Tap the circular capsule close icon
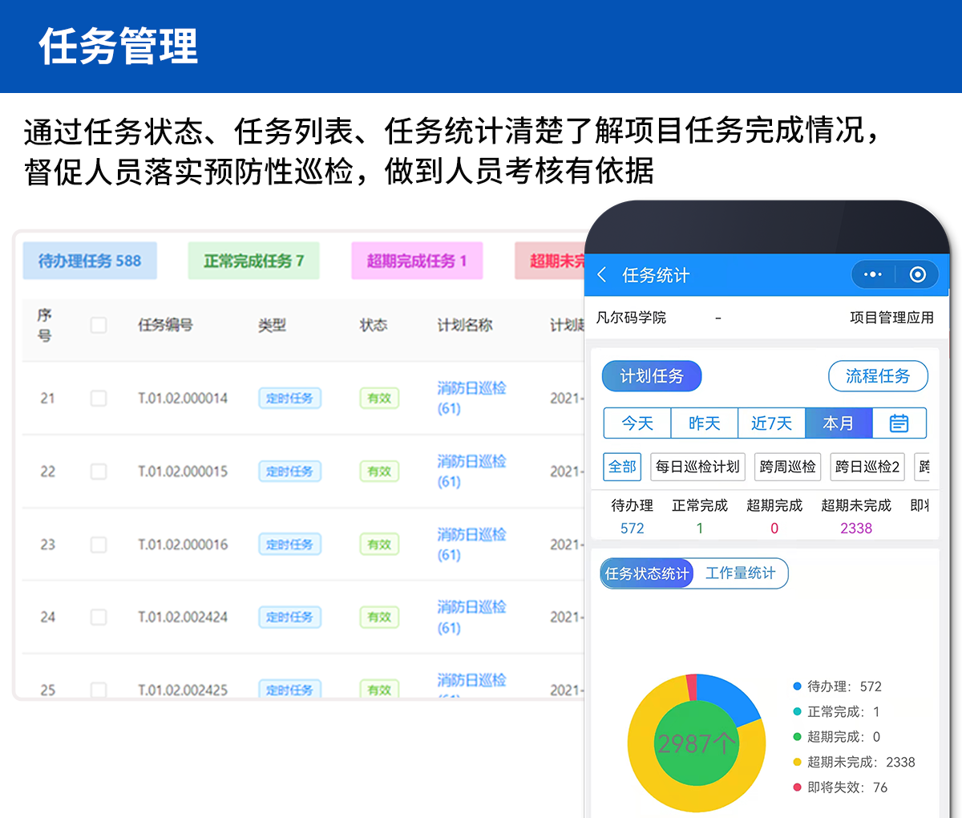962x818 pixels. [x=917, y=274]
